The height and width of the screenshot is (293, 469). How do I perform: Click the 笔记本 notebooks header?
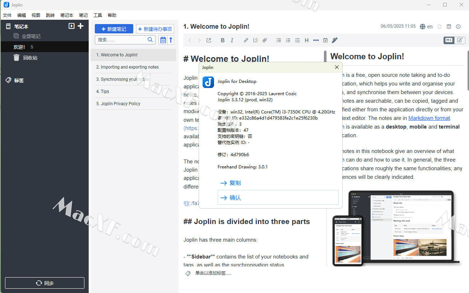21,26
